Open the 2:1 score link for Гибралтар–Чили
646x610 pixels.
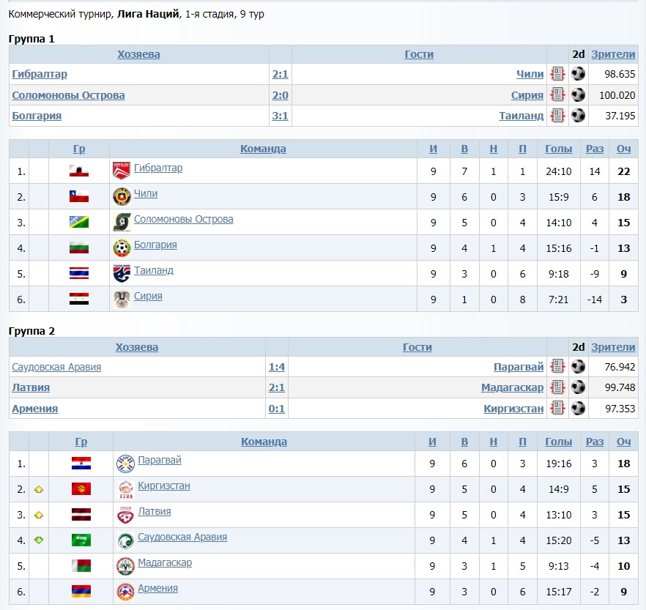280,74
